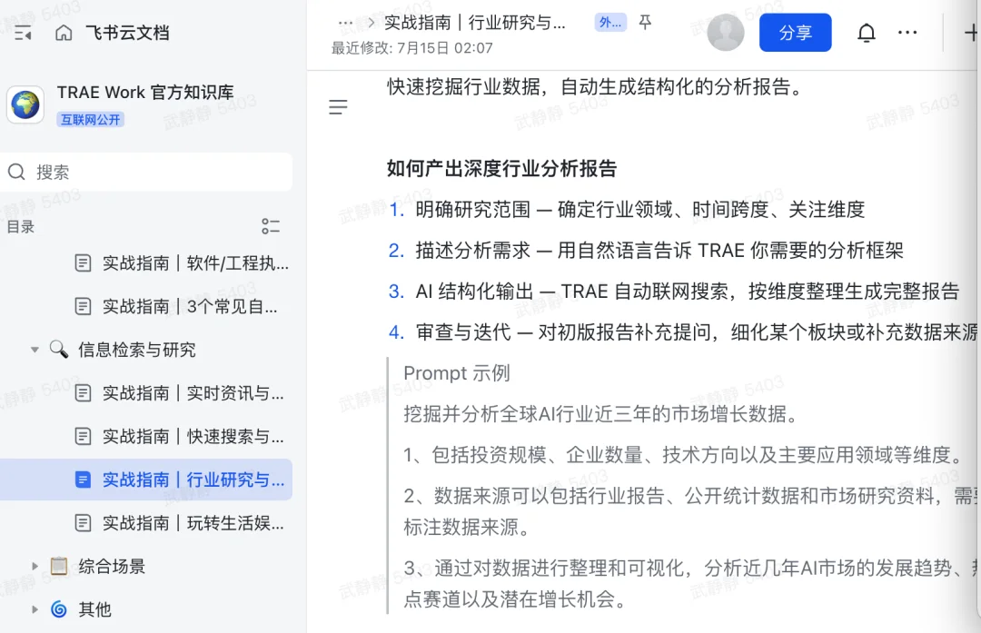
Task: Go to home via the house icon
Action: pos(64,33)
